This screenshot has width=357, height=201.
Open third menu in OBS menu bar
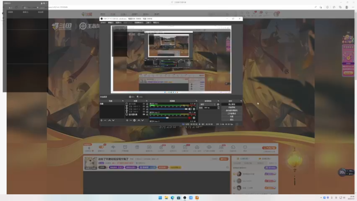point(118,23)
